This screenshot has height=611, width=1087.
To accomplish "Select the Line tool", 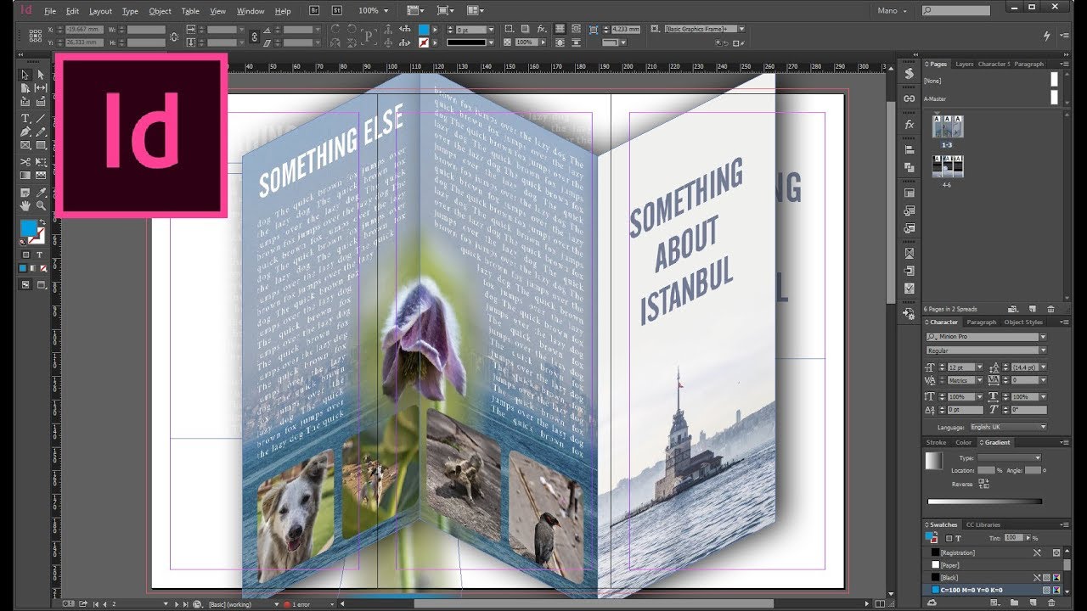I will (41, 118).
